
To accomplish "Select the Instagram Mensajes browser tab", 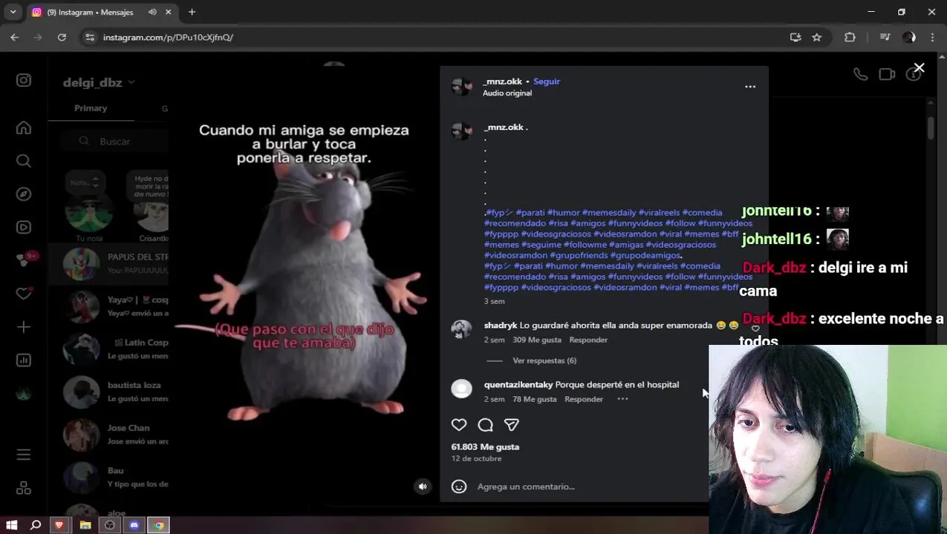I will point(102,12).
